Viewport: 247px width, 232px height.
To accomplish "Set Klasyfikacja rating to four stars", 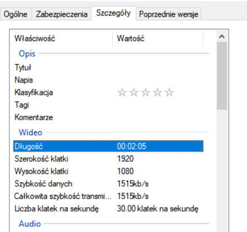I will point(157,92).
